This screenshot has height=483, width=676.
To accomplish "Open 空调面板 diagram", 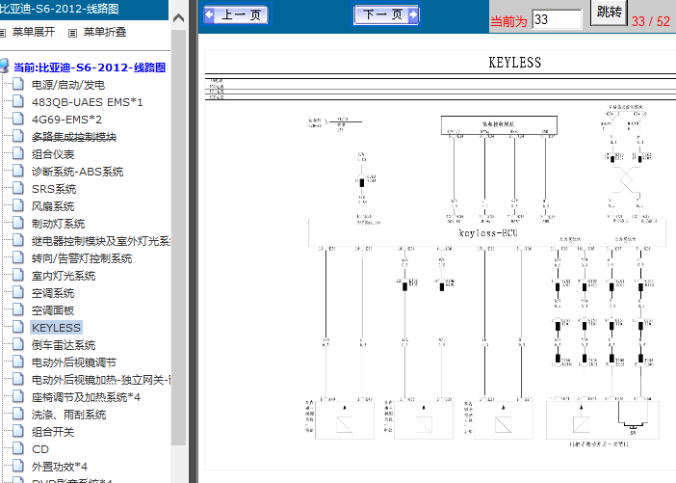I will point(53,310).
